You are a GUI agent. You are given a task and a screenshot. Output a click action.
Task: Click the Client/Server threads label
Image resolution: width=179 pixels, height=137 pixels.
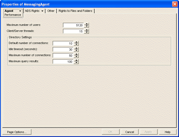click(x=20, y=31)
